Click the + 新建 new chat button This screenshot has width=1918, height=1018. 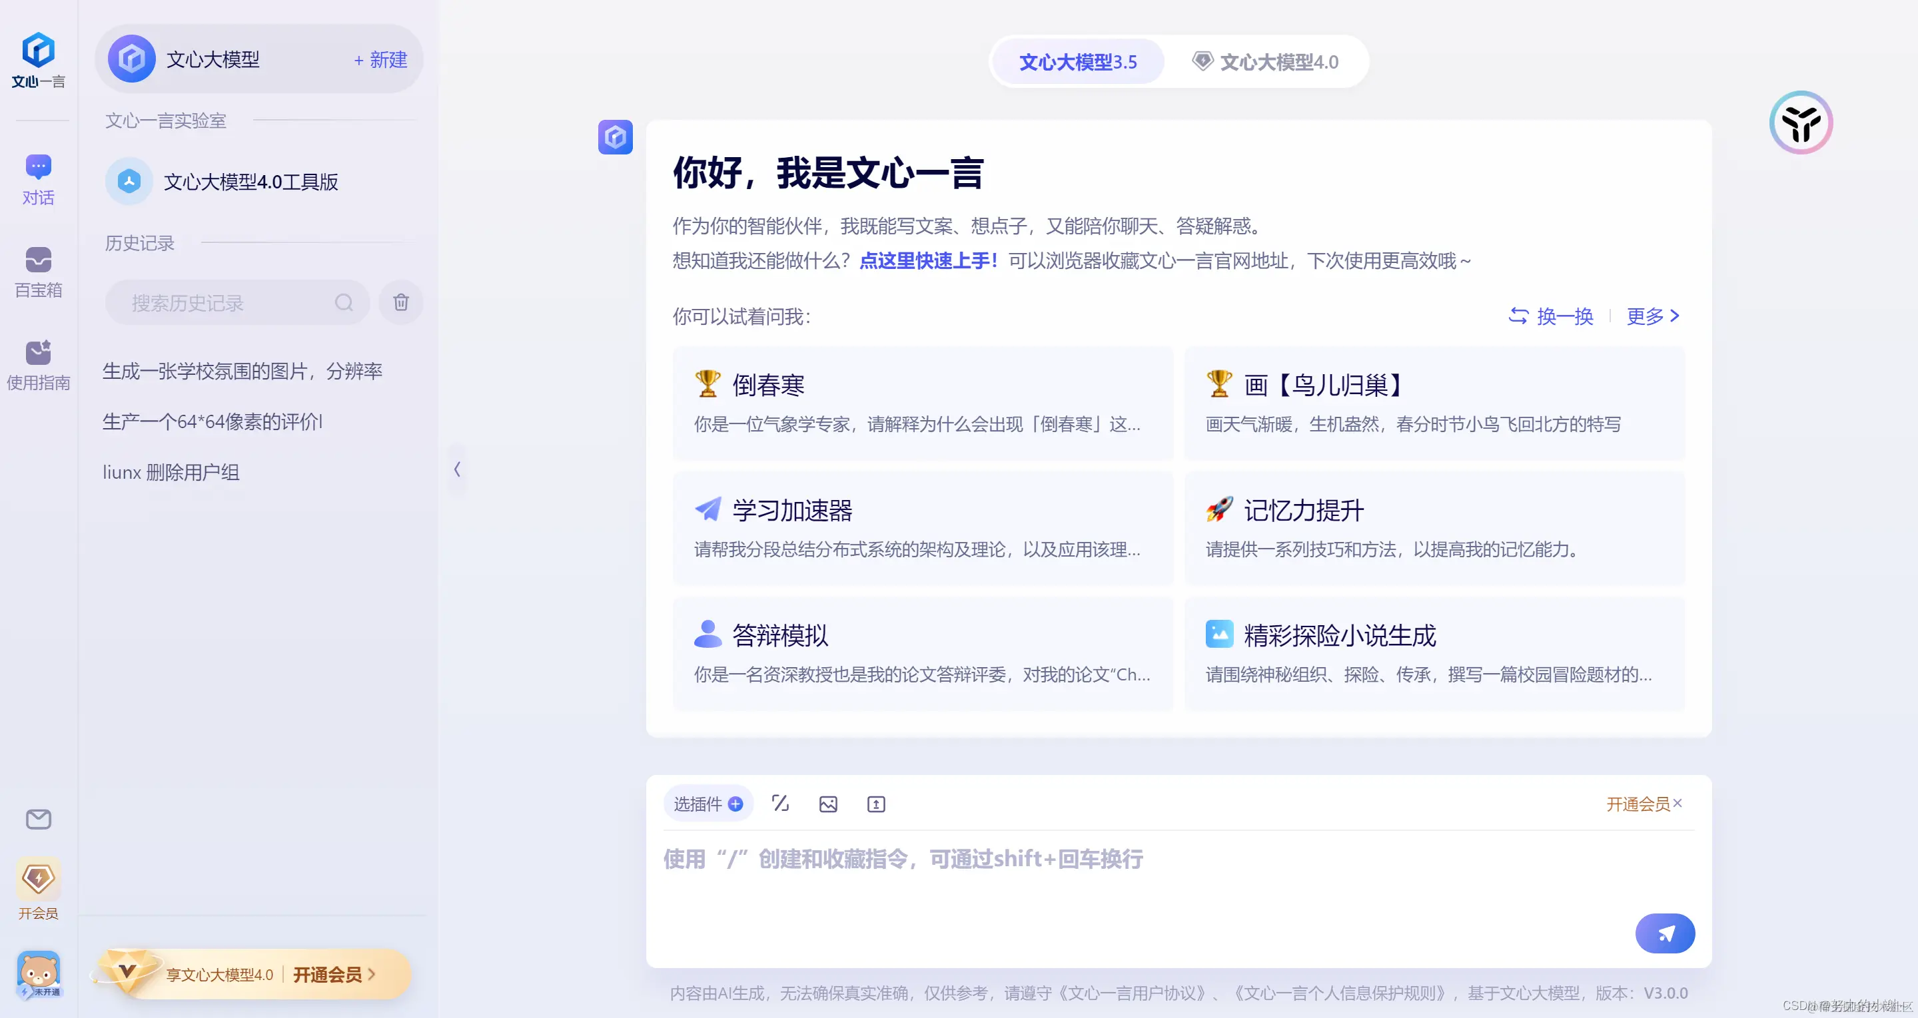tap(380, 59)
